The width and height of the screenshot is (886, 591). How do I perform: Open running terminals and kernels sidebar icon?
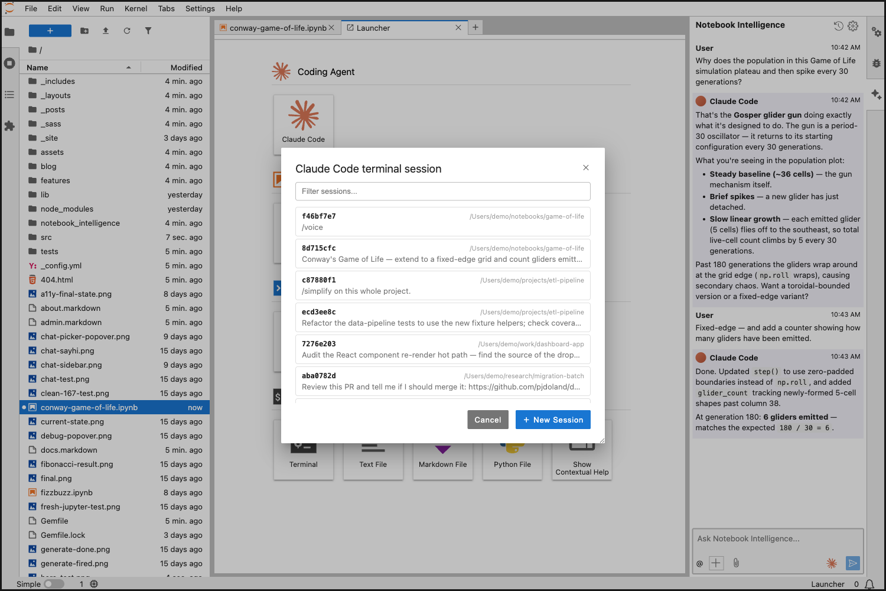pyautogui.click(x=9, y=63)
